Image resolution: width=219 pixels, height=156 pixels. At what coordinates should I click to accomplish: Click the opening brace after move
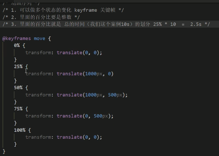pyautogui.click(x=49, y=39)
